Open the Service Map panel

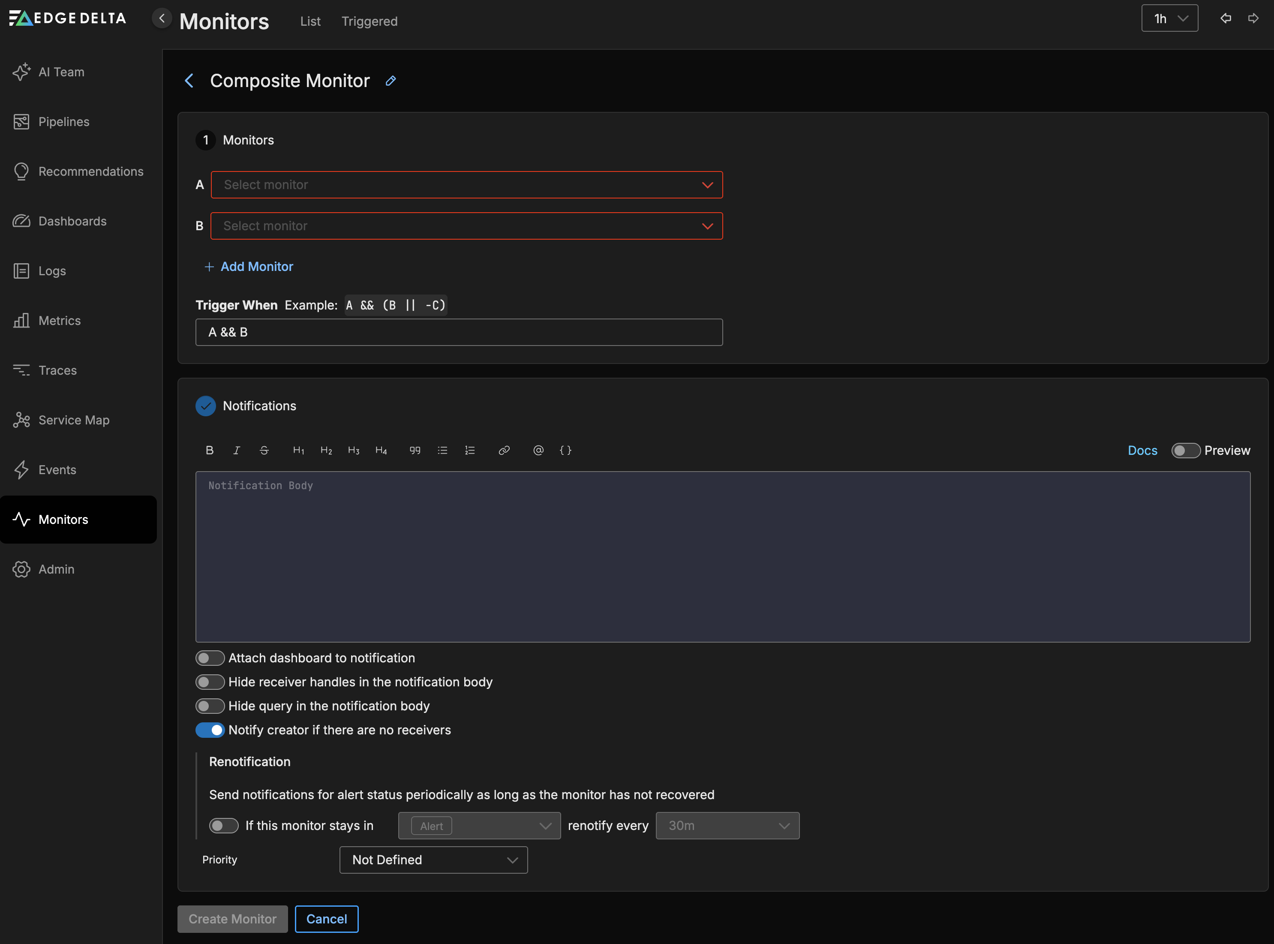tap(74, 419)
